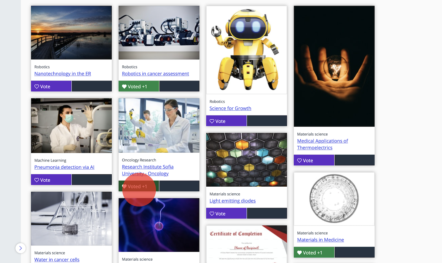Open Light emitting diodes project link
The height and width of the screenshot is (263, 442).
(x=232, y=201)
